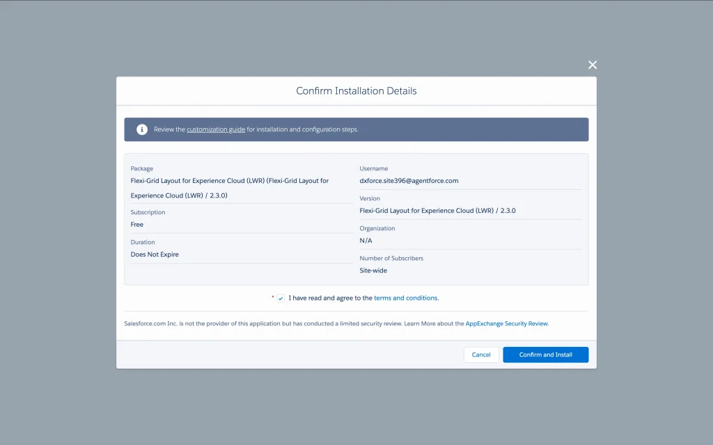The width and height of the screenshot is (713, 445).
Task: Toggle the terms agreement checkbox
Action: [x=281, y=298]
